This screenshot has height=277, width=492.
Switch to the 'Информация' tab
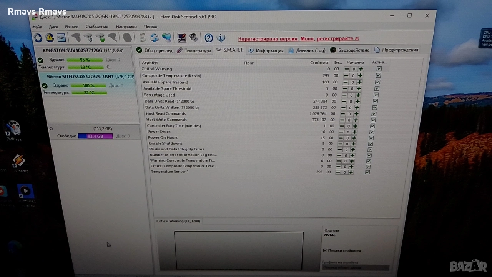266,50
